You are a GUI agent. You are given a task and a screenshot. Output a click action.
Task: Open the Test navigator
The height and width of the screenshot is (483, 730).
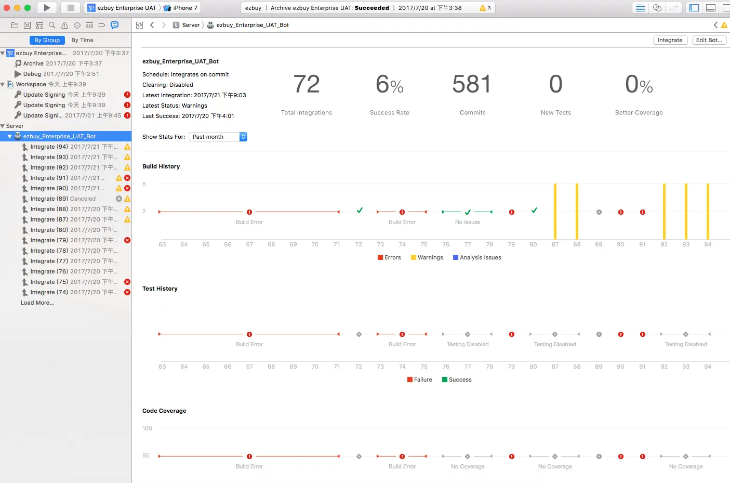(77, 25)
